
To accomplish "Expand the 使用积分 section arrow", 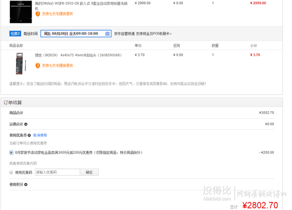I will [26, 185].
